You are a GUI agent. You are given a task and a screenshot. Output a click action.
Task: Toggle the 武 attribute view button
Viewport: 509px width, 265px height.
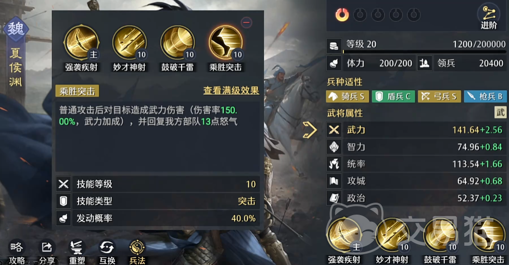click(x=500, y=112)
